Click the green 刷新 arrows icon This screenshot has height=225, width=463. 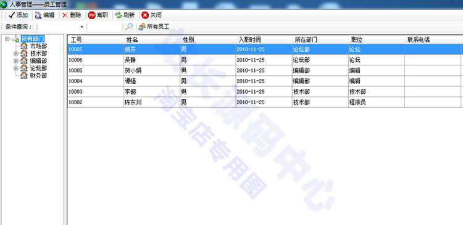(x=119, y=15)
